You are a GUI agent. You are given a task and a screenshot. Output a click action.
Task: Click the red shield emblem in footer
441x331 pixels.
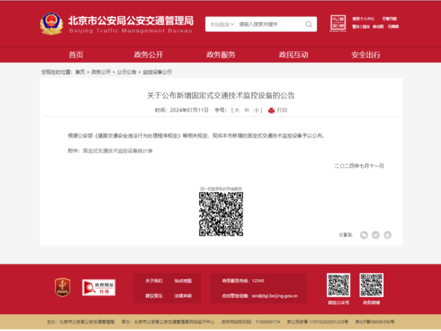[x=63, y=288]
